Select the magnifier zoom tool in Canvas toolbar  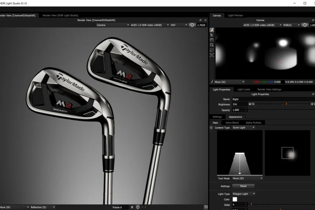tap(212, 45)
